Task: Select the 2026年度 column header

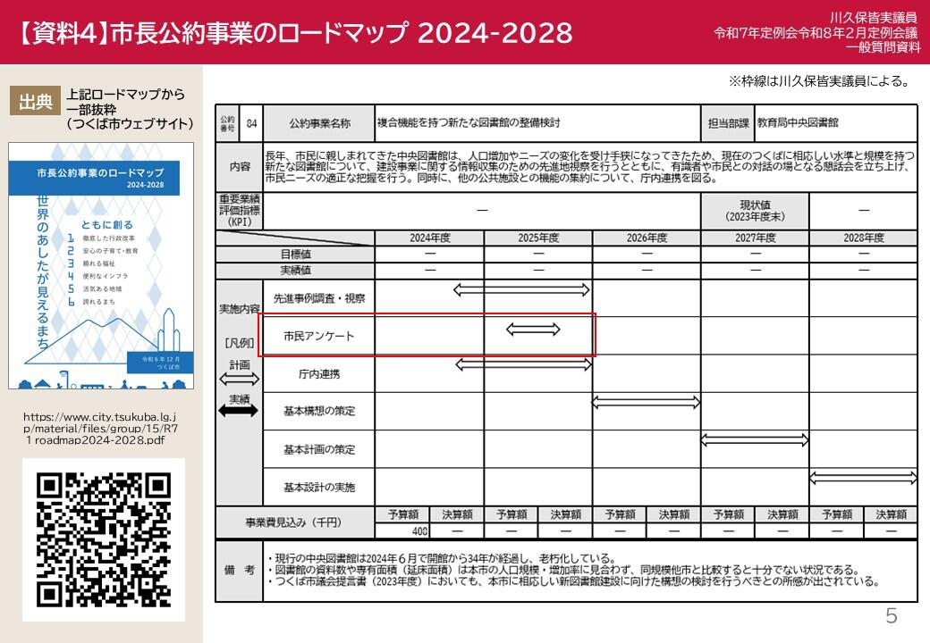Action: pos(647,238)
